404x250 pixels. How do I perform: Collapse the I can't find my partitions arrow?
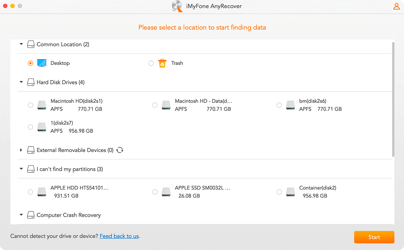point(21,169)
